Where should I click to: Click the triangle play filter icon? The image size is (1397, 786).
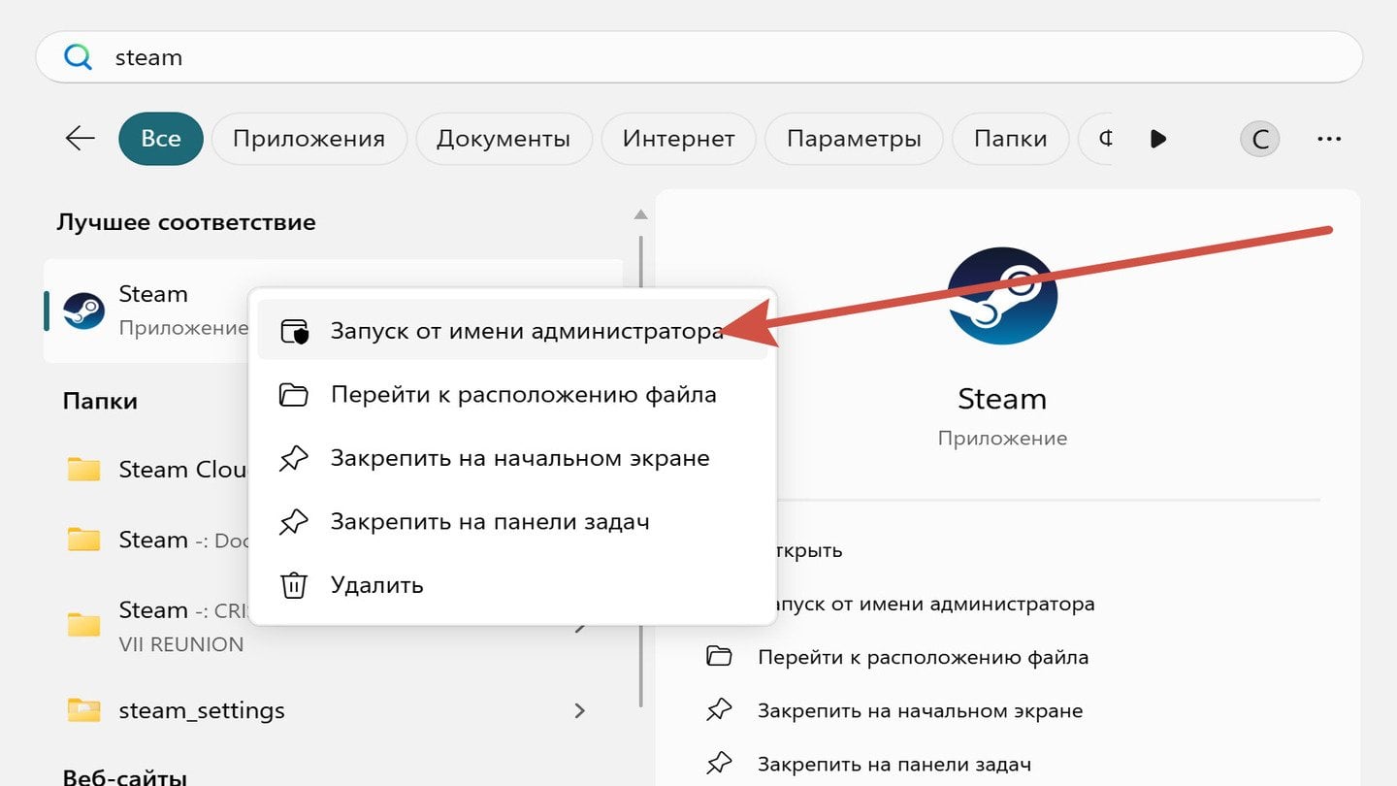coord(1158,138)
